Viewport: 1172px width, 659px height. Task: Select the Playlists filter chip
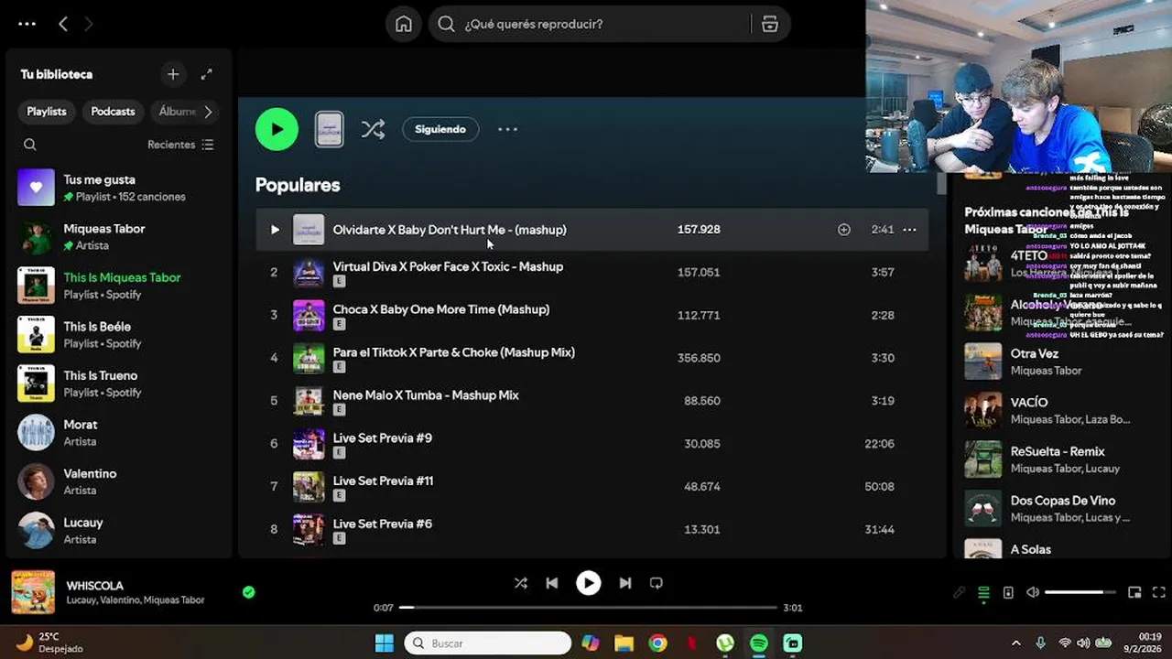point(47,112)
